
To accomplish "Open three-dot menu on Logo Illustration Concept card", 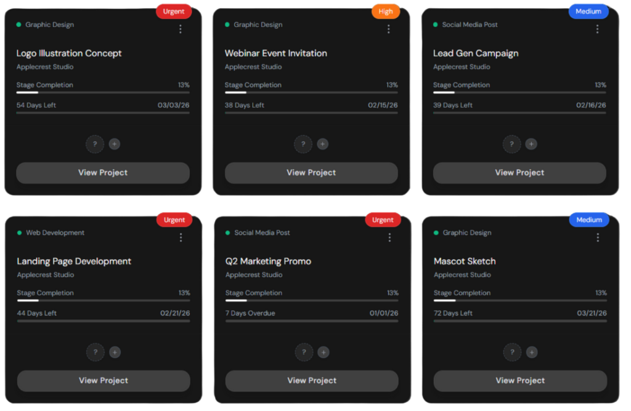I will point(181,29).
